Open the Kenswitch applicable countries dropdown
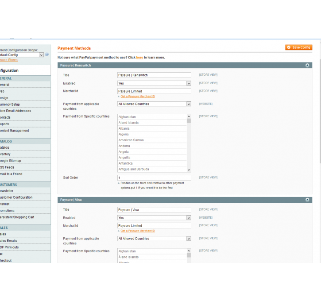The height and width of the screenshot is (301, 321). (x=154, y=104)
